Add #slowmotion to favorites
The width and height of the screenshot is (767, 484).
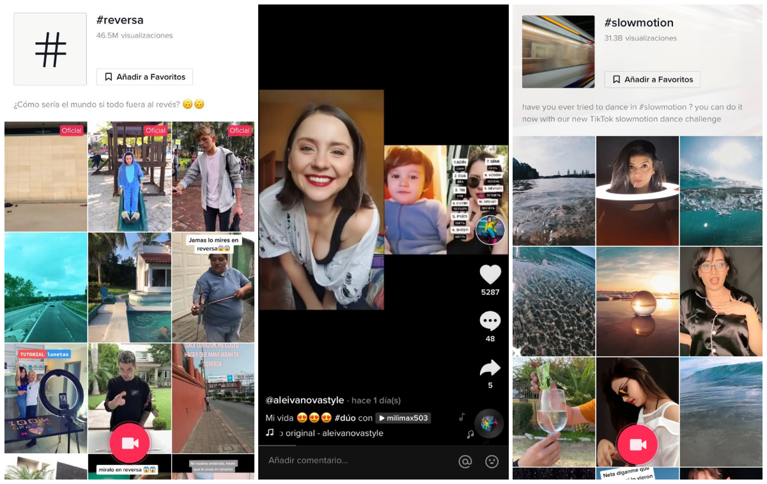pos(652,79)
